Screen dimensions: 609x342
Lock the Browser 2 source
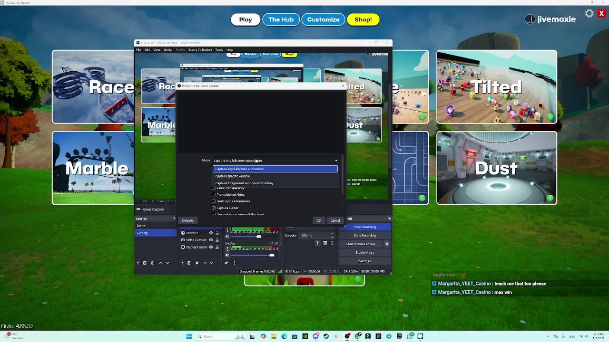[x=217, y=233]
